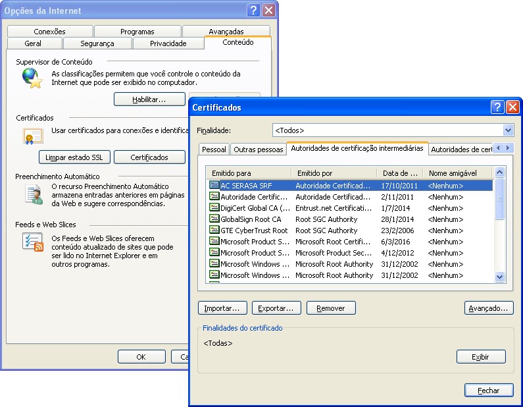This screenshot has height=407, width=523.
Task: Click the Supervisor de Conteúdo globe icon
Action: 32,78
